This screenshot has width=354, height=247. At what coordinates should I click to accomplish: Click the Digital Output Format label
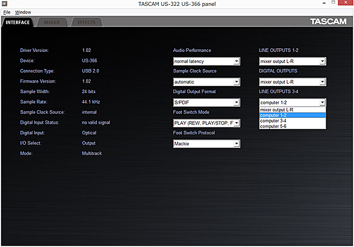coord(194,91)
